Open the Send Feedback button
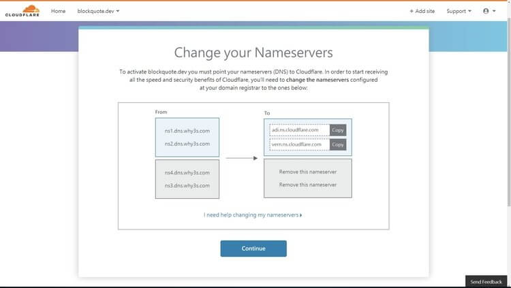Image resolution: width=511 pixels, height=288 pixels. coord(486,281)
